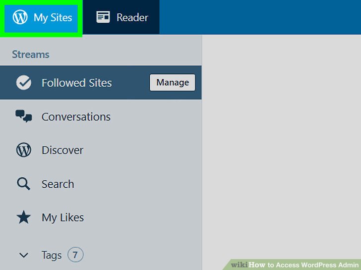
Task: Open the My Sites tab
Action: (x=41, y=18)
